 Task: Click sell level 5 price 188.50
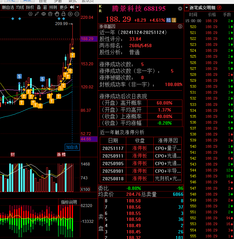pyautogui.click(x=134, y=219)
